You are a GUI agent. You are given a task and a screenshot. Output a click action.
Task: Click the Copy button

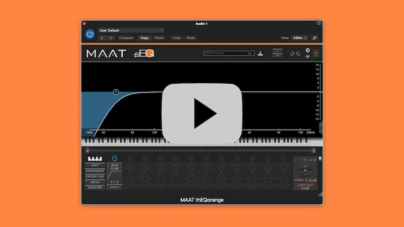(144, 38)
